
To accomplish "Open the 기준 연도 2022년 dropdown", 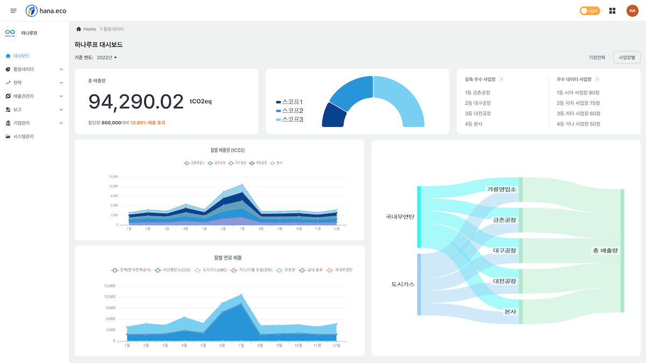I will click(107, 58).
